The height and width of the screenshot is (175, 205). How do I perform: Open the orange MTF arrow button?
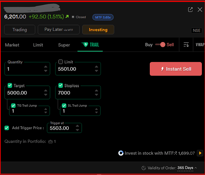tap(200, 153)
